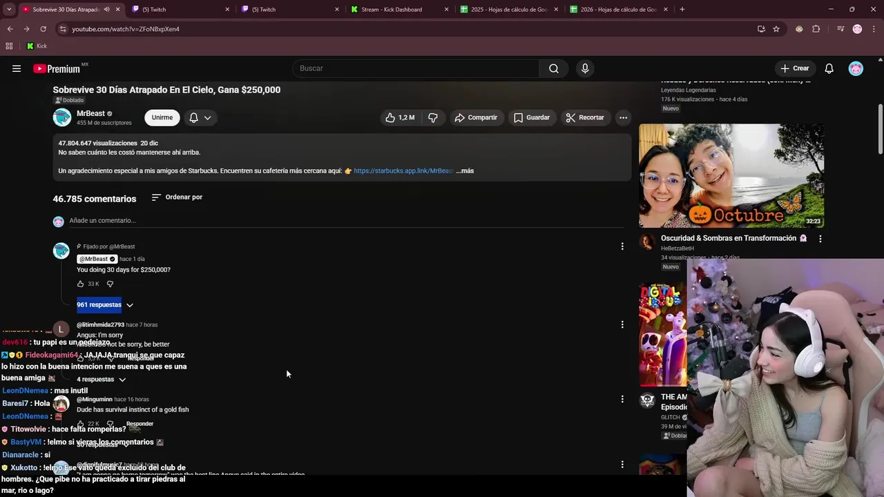Open options for pinned comment
Viewport: 884px width, 497px height.
point(622,246)
